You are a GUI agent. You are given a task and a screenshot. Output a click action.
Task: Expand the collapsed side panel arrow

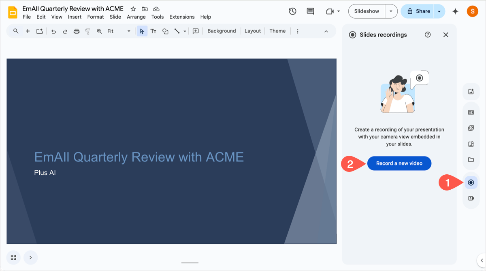click(481, 260)
